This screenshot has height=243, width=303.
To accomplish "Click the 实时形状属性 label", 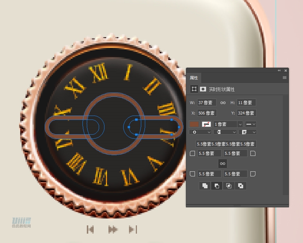I will [222, 89].
